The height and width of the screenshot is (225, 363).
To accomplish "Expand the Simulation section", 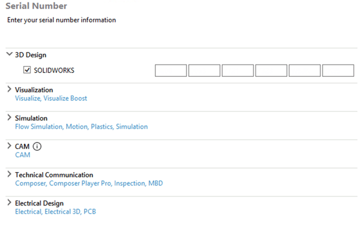I will point(9,118).
